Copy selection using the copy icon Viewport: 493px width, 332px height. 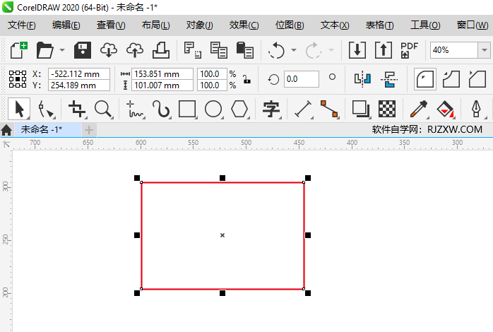pos(218,50)
